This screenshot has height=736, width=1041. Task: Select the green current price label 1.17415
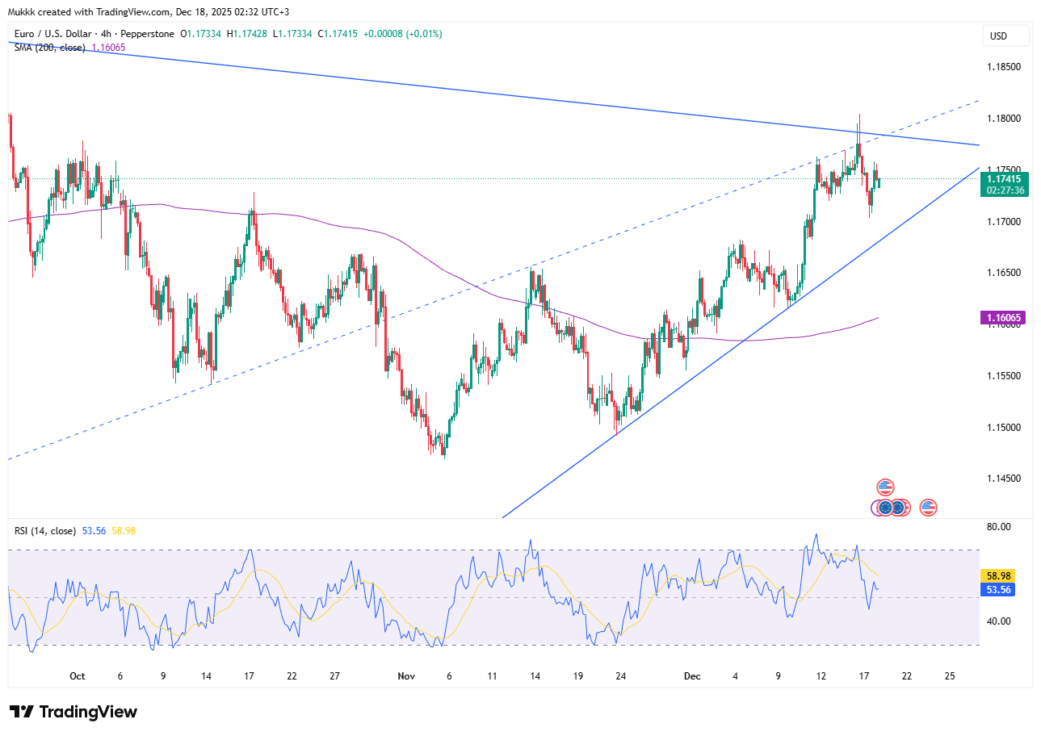(x=1005, y=179)
